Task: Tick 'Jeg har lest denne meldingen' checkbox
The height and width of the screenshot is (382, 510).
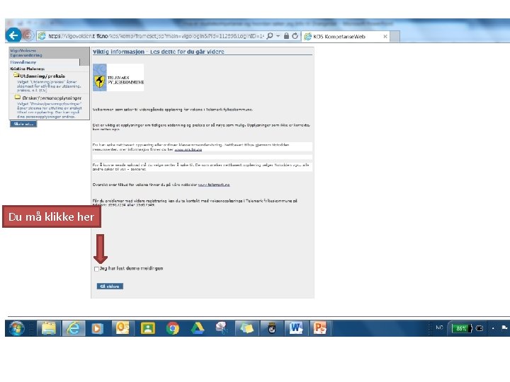Action: (x=96, y=269)
